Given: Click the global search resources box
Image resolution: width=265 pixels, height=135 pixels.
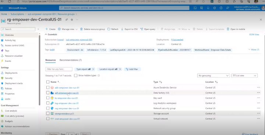Looking at the screenshot, I should (124, 8).
